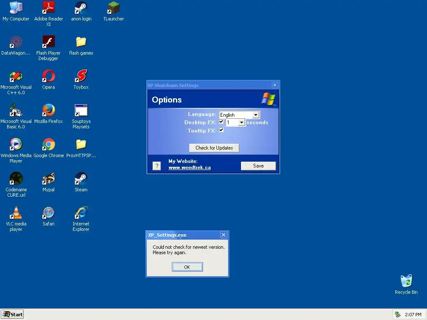Open TLauncher Minecraft shortcut
This screenshot has height=320, width=427.
[113, 11]
